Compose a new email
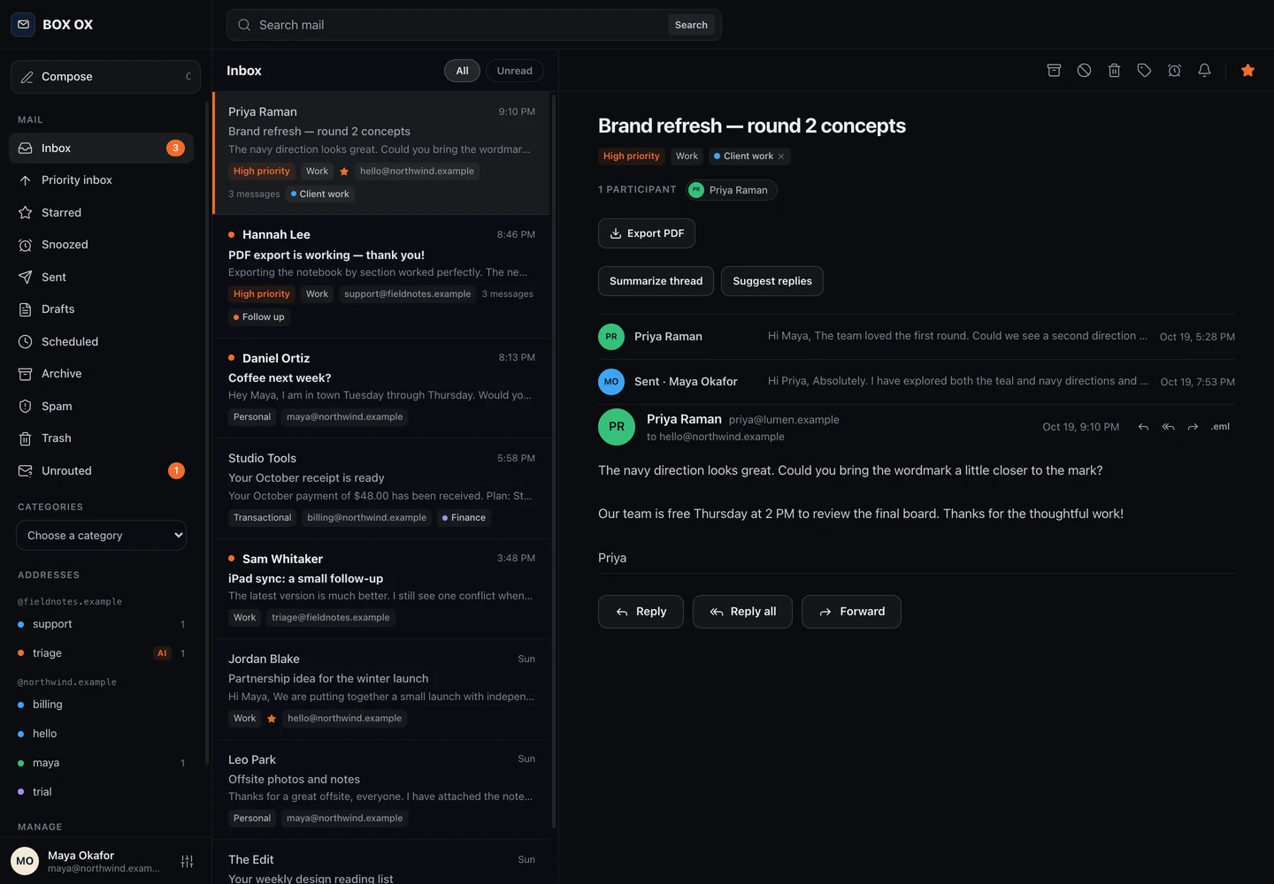The height and width of the screenshot is (884, 1274). [x=105, y=77]
